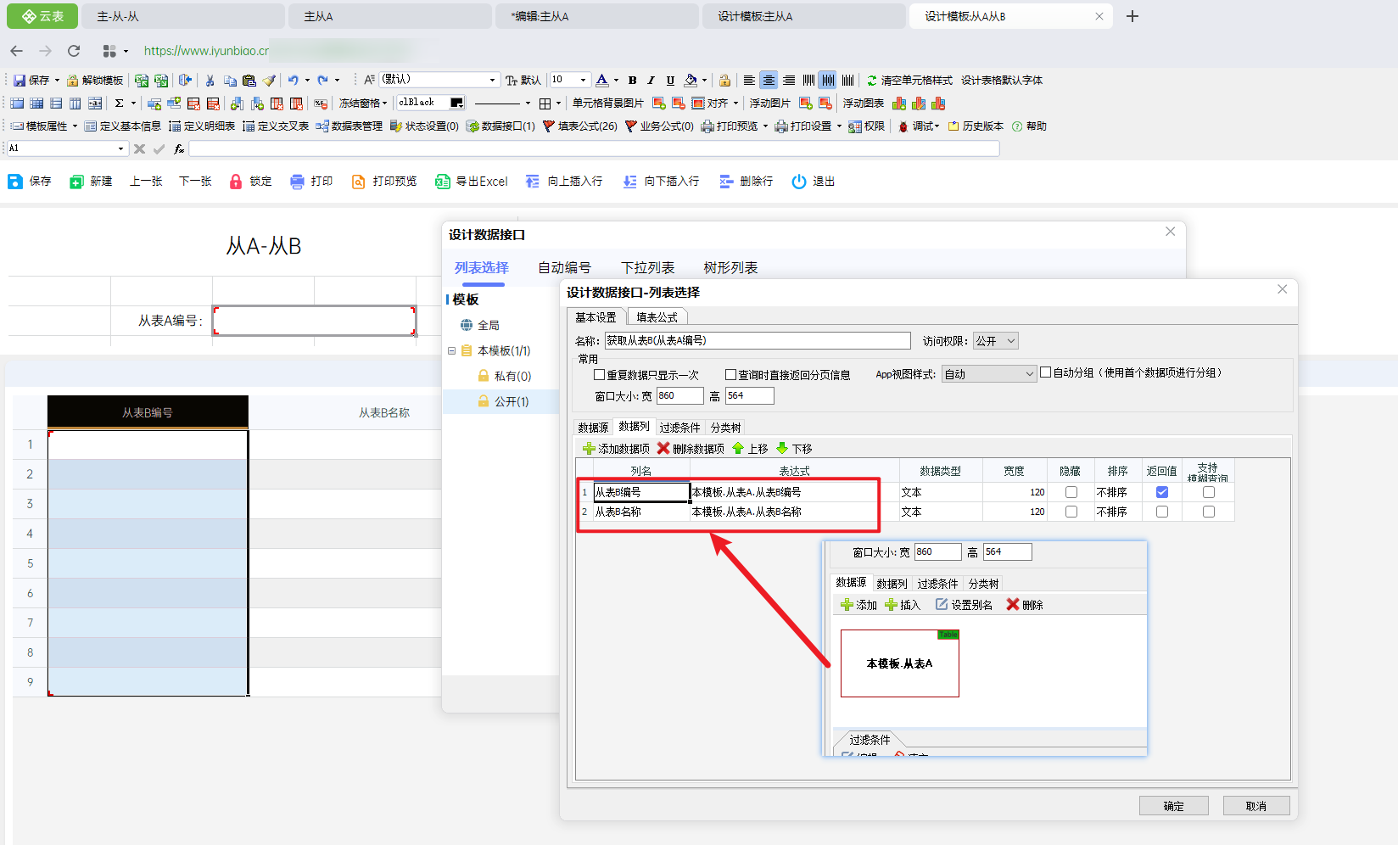The height and width of the screenshot is (845, 1398).
Task: Switch to the 过滤条件 tab above the column grid
Action: [x=679, y=428]
